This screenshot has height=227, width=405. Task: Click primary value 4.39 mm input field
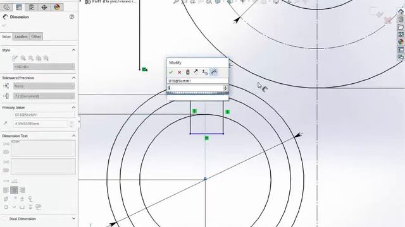point(40,124)
